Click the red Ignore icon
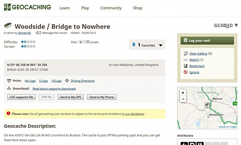The height and width of the screenshot is (145, 241). (x=186, y=72)
